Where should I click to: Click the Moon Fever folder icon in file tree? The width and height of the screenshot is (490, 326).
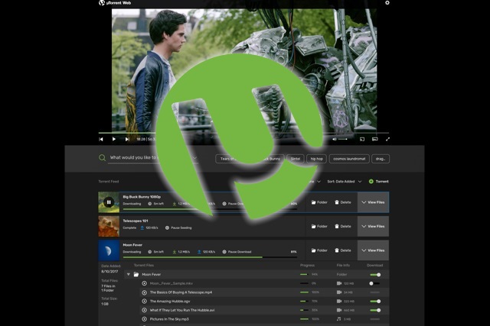pyautogui.click(x=136, y=275)
